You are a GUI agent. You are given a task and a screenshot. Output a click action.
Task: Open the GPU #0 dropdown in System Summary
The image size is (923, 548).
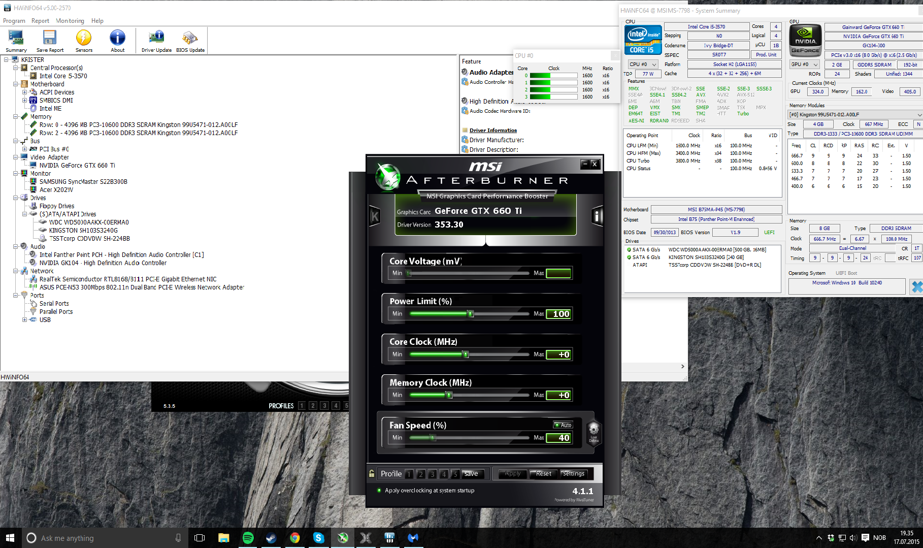click(x=805, y=64)
